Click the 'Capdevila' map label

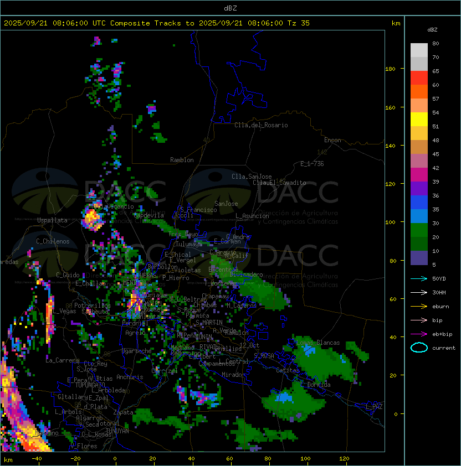[149, 215]
